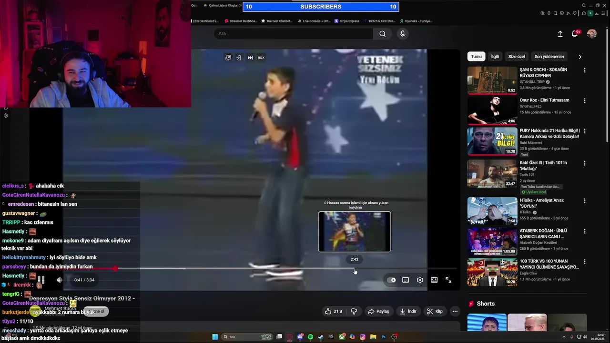
Task: Open more actions (three dots) under video
Action: tap(455, 311)
